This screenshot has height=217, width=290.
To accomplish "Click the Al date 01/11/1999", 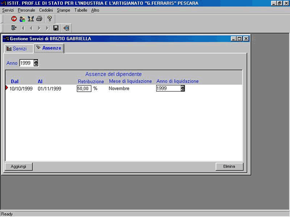I will pyautogui.click(x=49, y=89).
